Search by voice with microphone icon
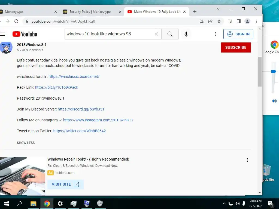Screen dimensions: 279x209 pyautogui.click(x=186, y=34)
